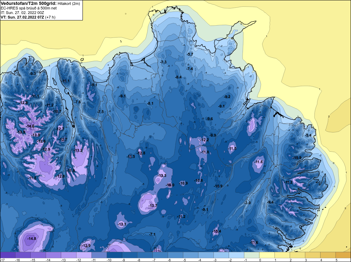Click the -10.7 temperature label
The height and width of the screenshot is (262, 351).
[57, 111]
